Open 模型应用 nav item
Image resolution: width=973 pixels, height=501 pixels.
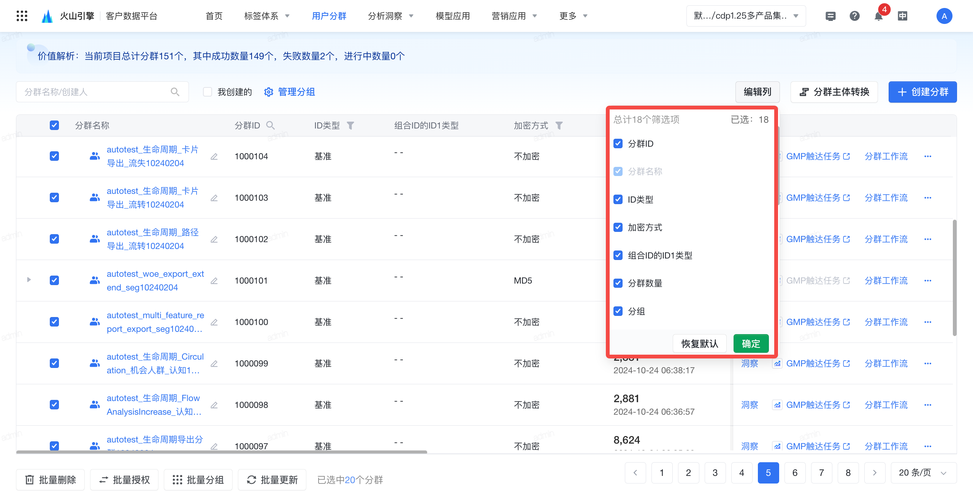tap(453, 16)
